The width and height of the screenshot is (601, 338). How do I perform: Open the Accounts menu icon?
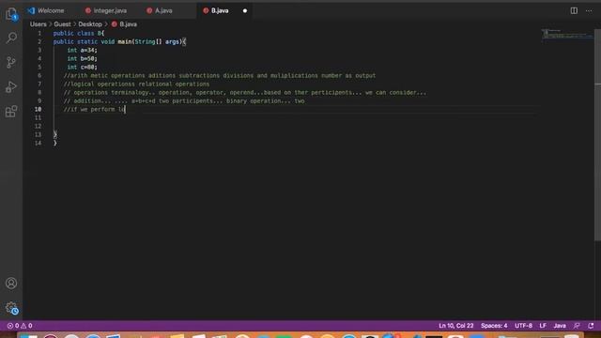point(11,284)
